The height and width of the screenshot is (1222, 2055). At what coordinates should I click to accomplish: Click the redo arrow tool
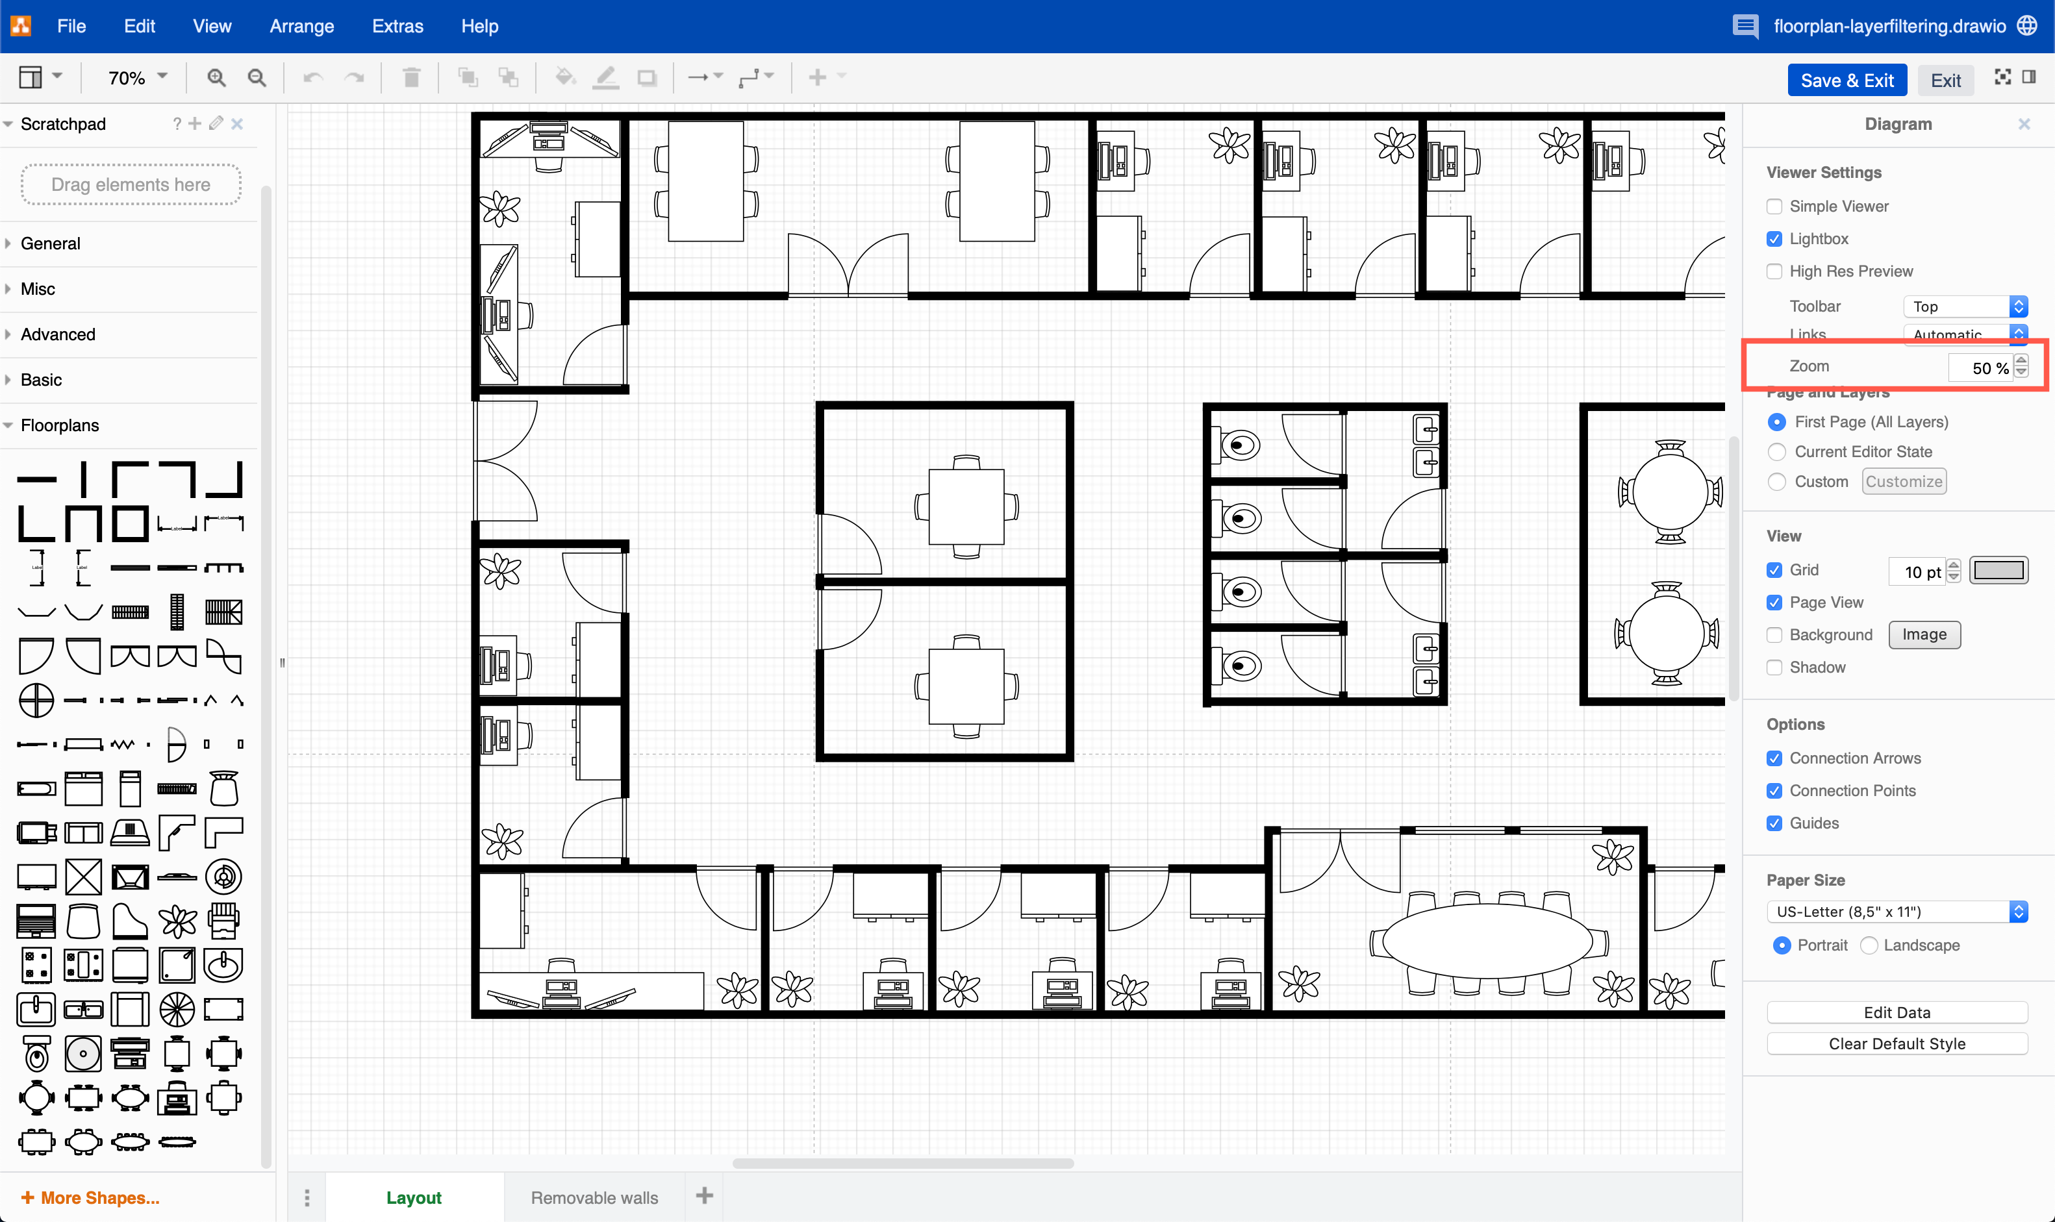(353, 77)
